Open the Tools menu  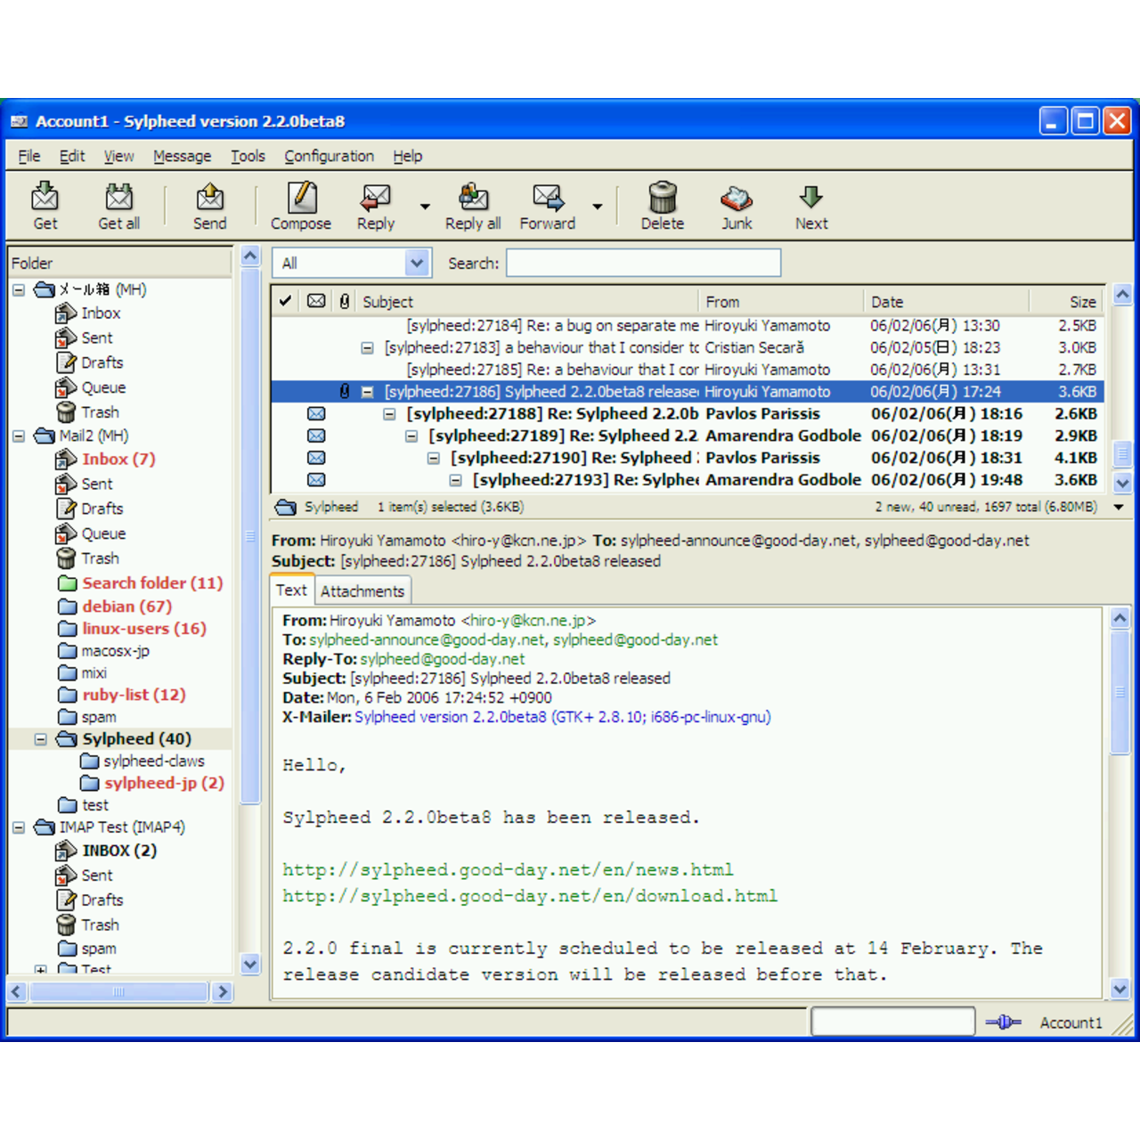coord(248,156)
